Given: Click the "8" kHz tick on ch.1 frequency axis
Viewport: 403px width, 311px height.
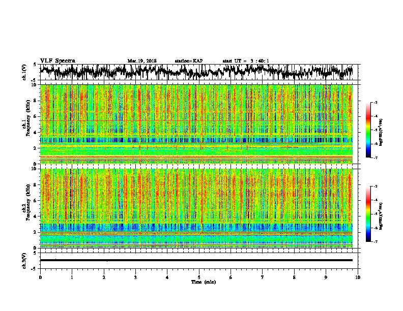Looking at the screenshot, I should pos(35,101).
